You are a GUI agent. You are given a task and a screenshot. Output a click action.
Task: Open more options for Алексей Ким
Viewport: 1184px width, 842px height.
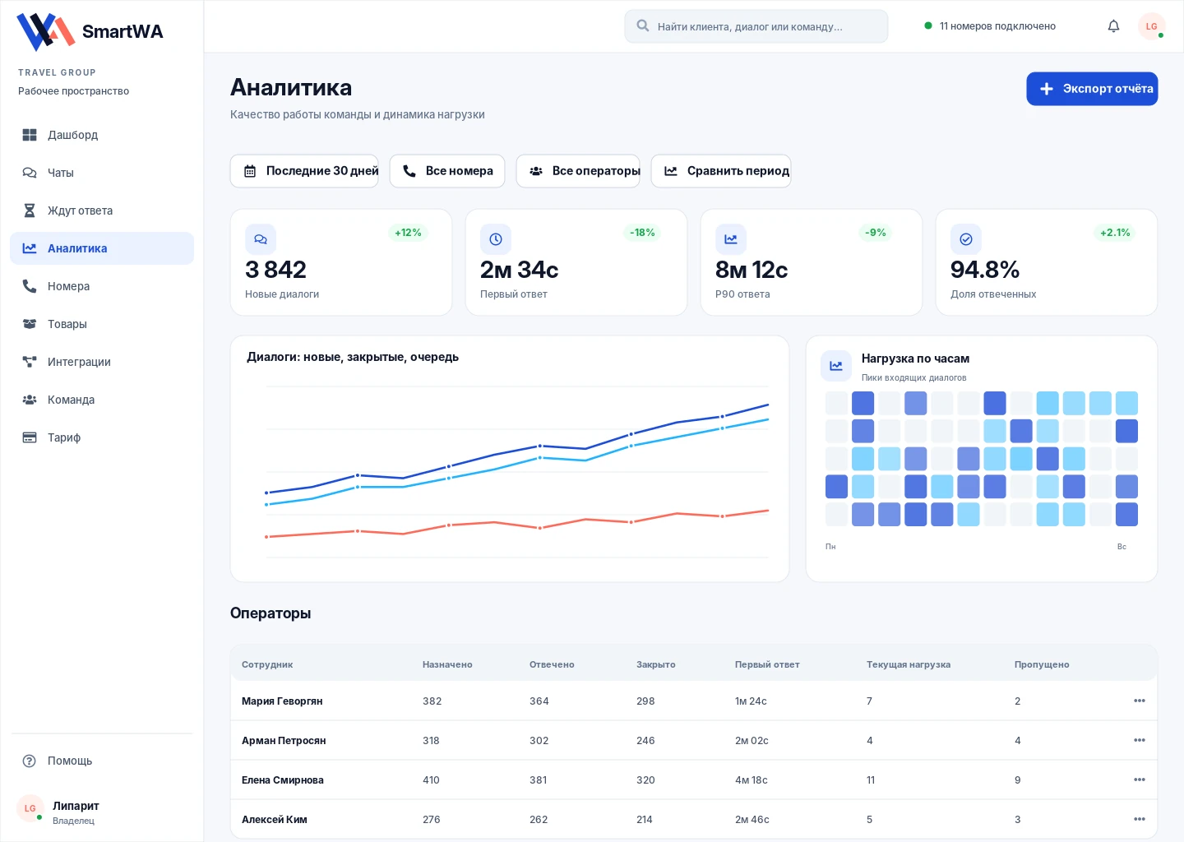(1140, 819)
